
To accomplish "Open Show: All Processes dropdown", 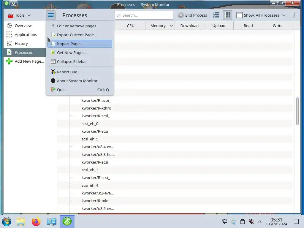I will pyautogui.click(x=261, y=15).
